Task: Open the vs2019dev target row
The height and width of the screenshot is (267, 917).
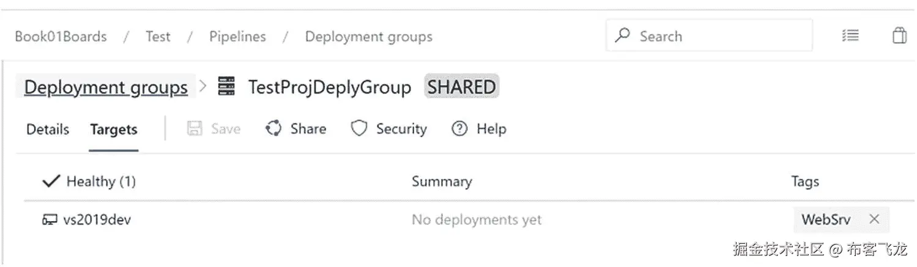Action: coord(97,220)
